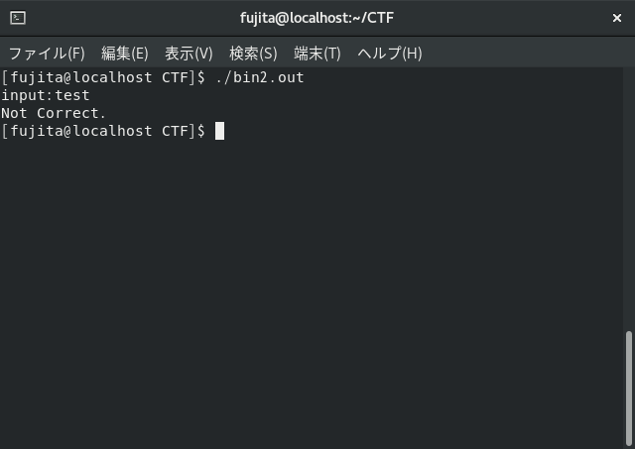Click the terminal icon in the title bar
The image size is (635, 449).
[x=18, y=18]
